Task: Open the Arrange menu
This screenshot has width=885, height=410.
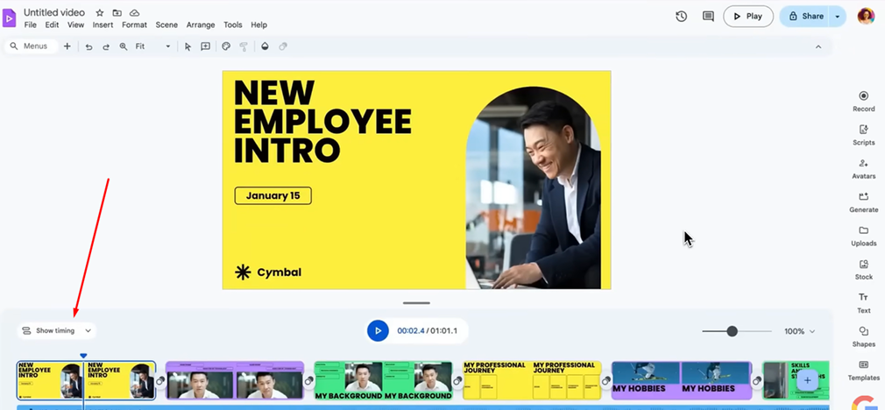Action: click(x=201, y=25)
